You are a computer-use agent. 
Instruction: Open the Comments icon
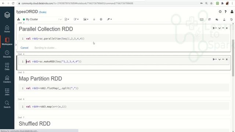(x=217, y=19)
